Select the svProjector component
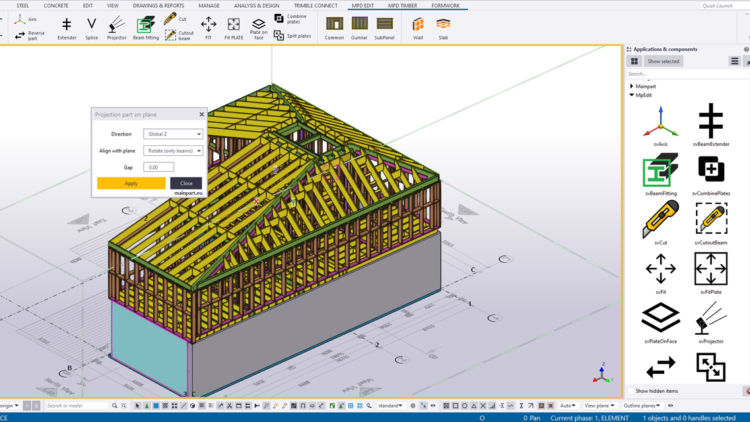The image size is (750, 422). click(x=711, y=323)
